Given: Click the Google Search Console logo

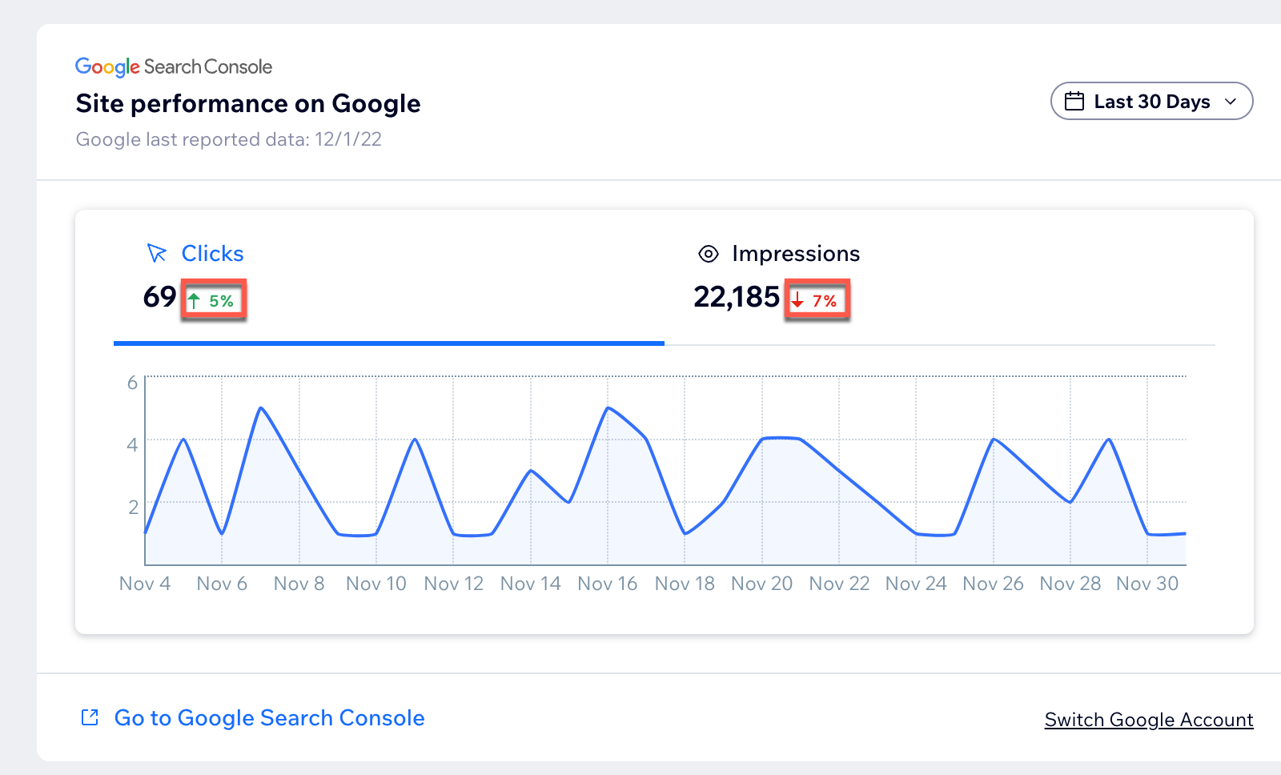Looking at the screenshot, I should 174,66.
